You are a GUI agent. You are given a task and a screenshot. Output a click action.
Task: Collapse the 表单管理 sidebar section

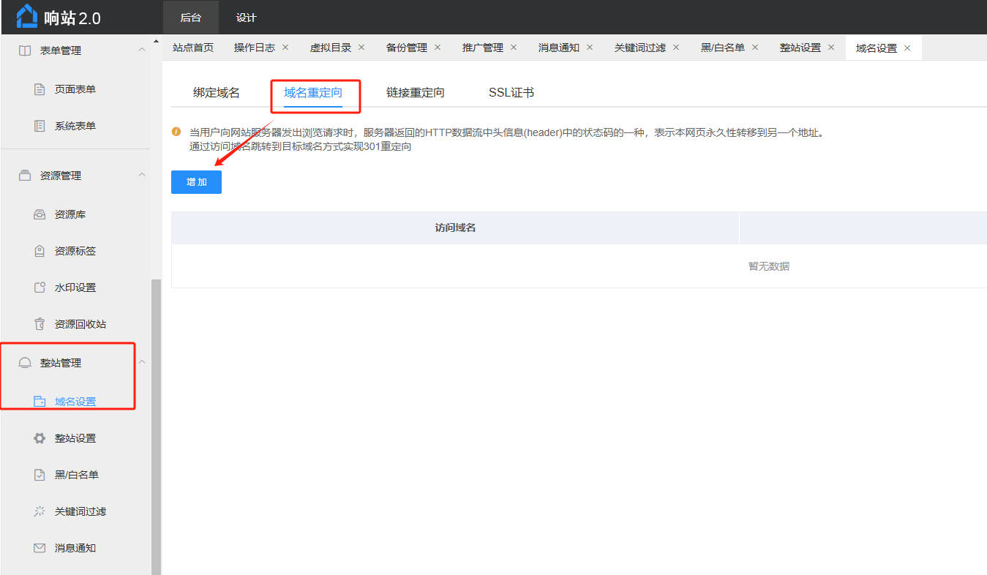142,50
